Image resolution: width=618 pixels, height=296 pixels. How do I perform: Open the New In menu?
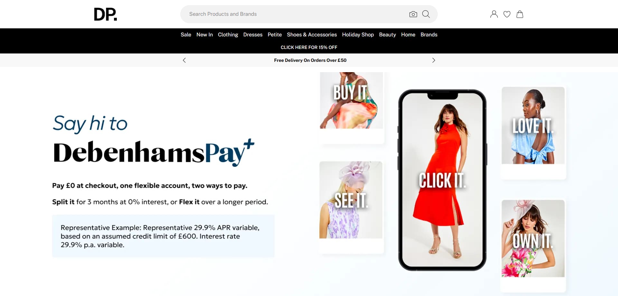204,34
